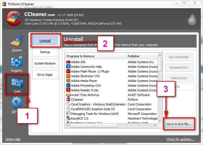
Task: Select the Tools toolbox icon
Action: [x=17, y=82]
